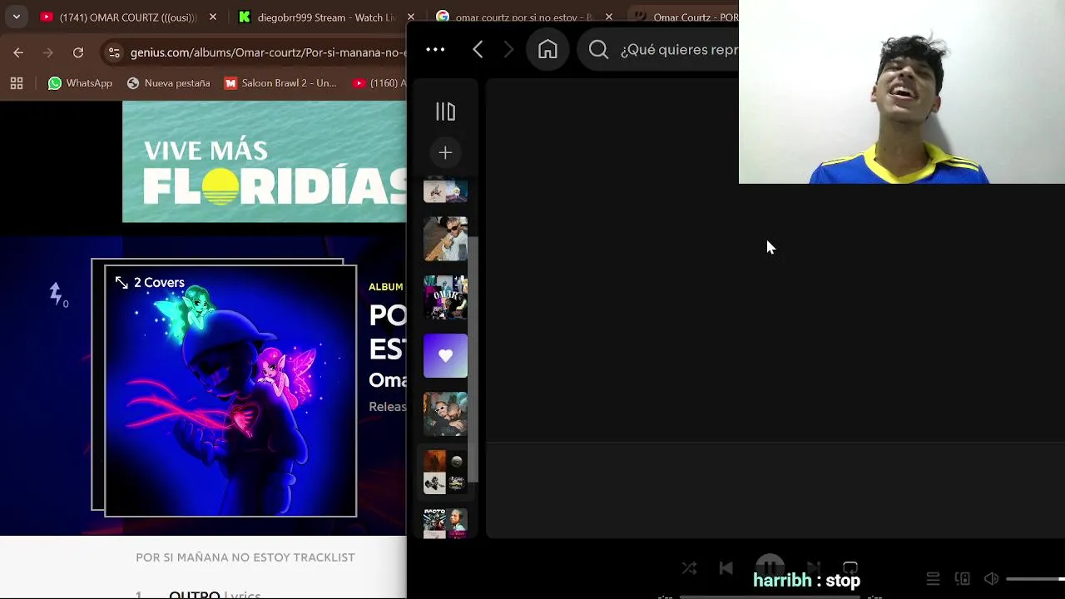Create new playlist with plus button
This screenshot has height=599, width=1065.
[445, 152]
